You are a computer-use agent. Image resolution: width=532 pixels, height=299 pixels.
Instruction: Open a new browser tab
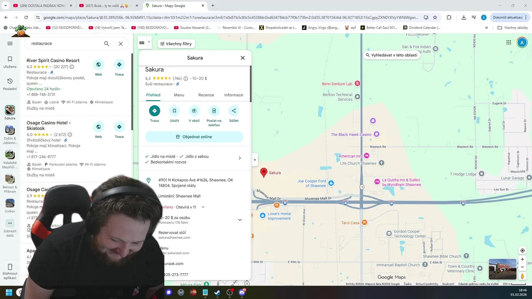pyautogui.click(x=213, y=6)
